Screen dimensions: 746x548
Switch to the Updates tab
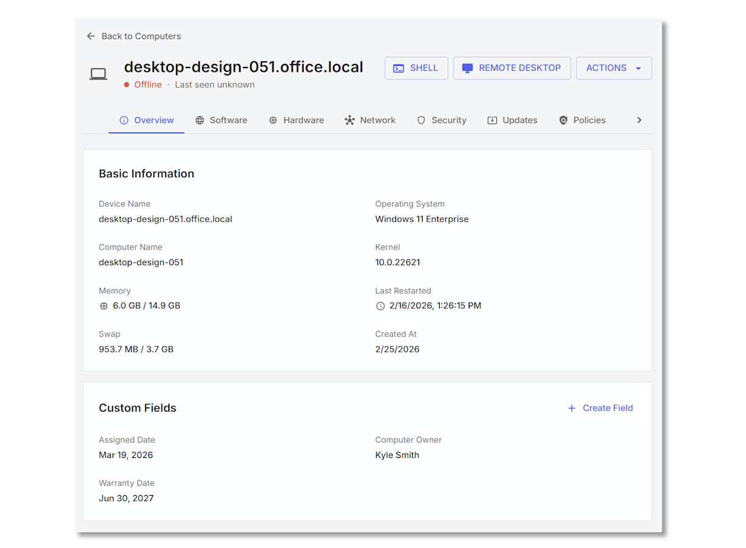pyautogui.click(x=513, y=120)
